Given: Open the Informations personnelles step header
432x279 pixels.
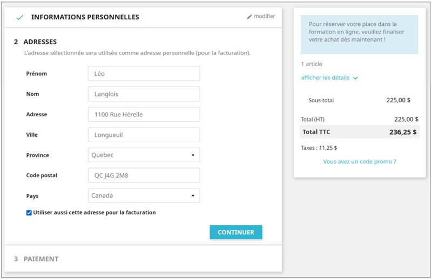Looking at the screenshot, I should [x=85, y=17].
